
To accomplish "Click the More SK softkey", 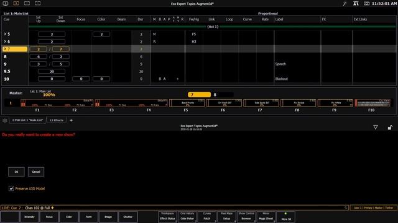I will [286, 217].
